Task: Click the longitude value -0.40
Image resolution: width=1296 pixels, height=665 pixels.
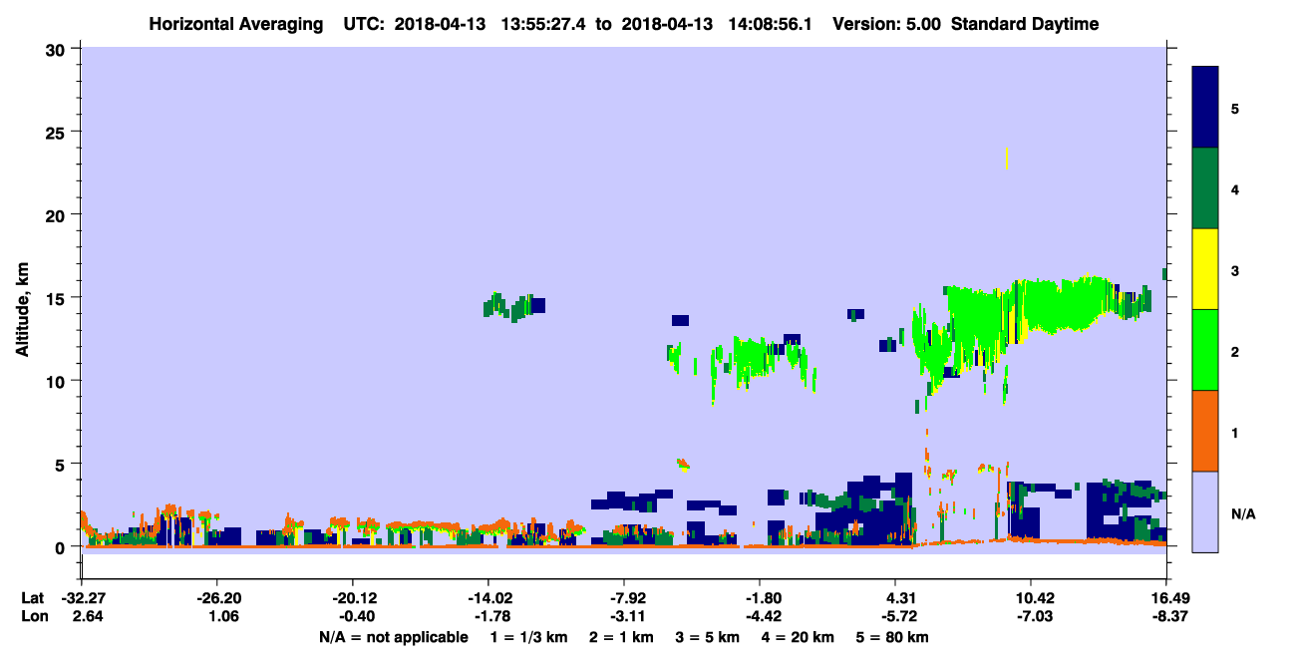Action: click(353, 616)
